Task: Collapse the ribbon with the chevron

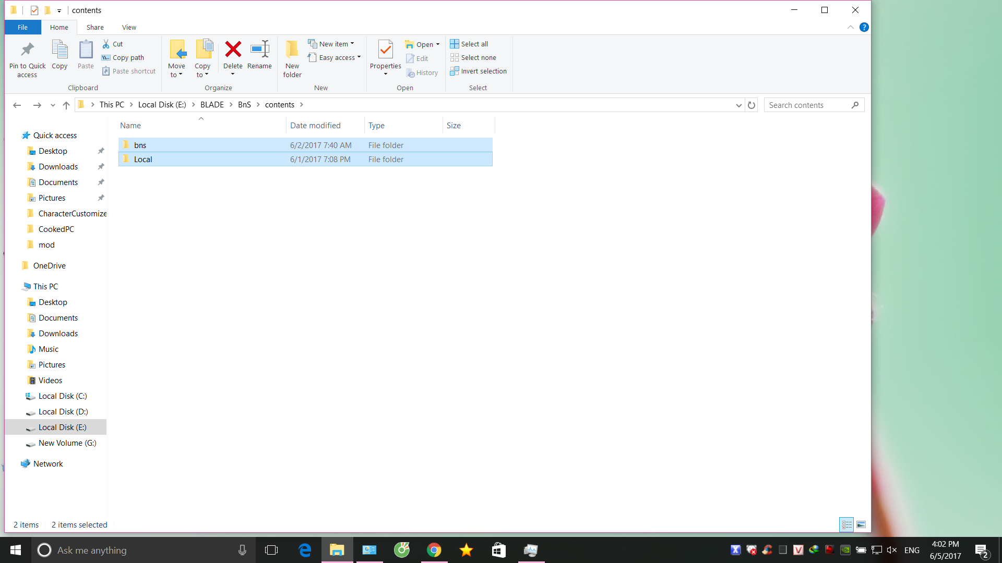Action: [x=851, y=27]
